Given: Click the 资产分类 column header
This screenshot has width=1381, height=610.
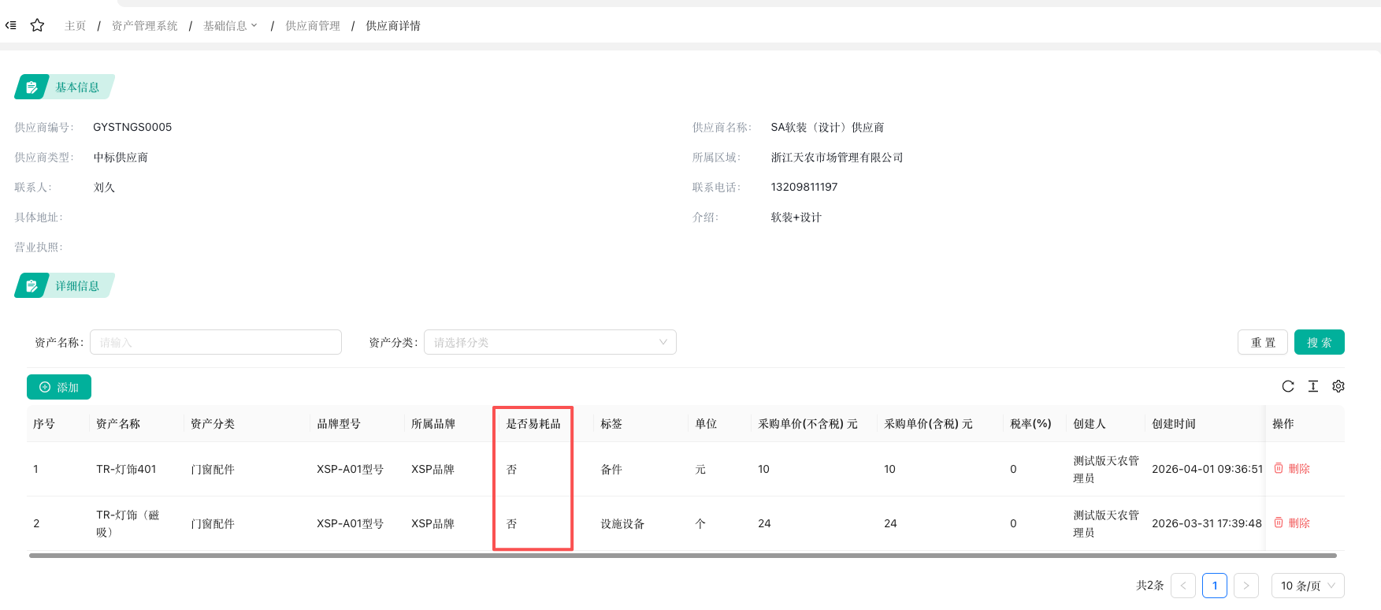Looking at the screenshot, I should pyautogui.click(x=213, y=424).
